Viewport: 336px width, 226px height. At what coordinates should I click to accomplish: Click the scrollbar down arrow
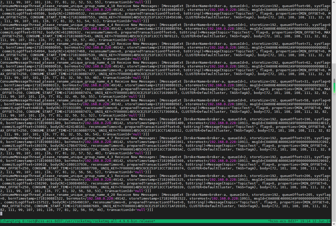[334, 224]
